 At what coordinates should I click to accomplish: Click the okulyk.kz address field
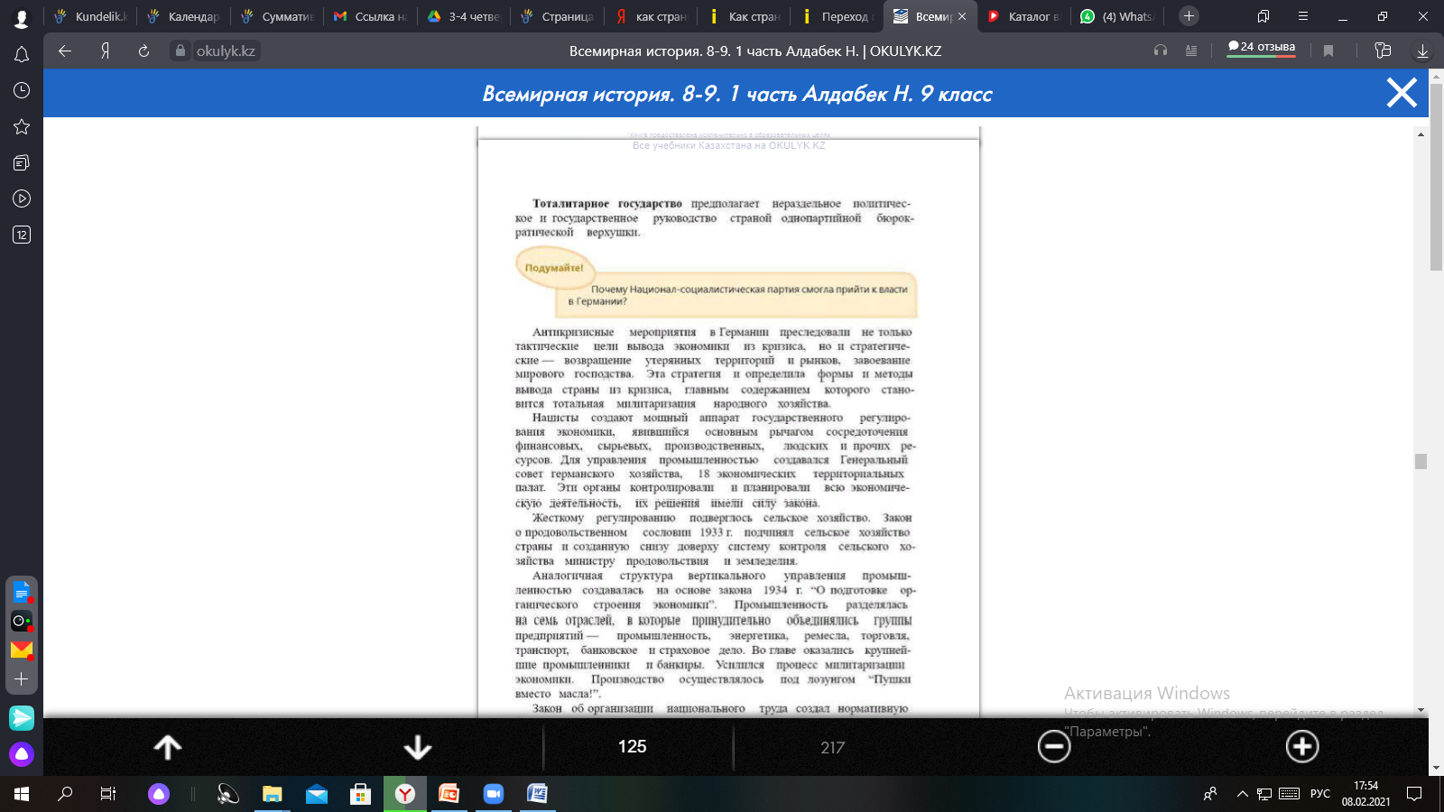pos(226,51)
